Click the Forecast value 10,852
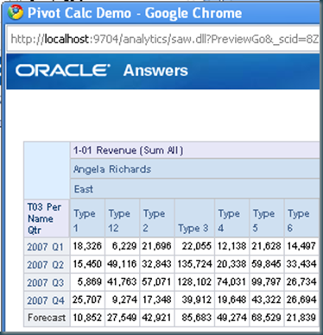The width and height of the screenshot is (323, 335). pyautogui.click(x=87, y=318)
